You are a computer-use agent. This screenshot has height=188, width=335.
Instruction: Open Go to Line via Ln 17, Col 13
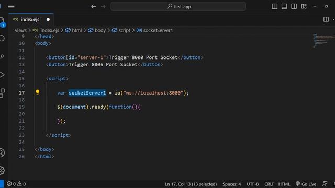tap(191, 184)
